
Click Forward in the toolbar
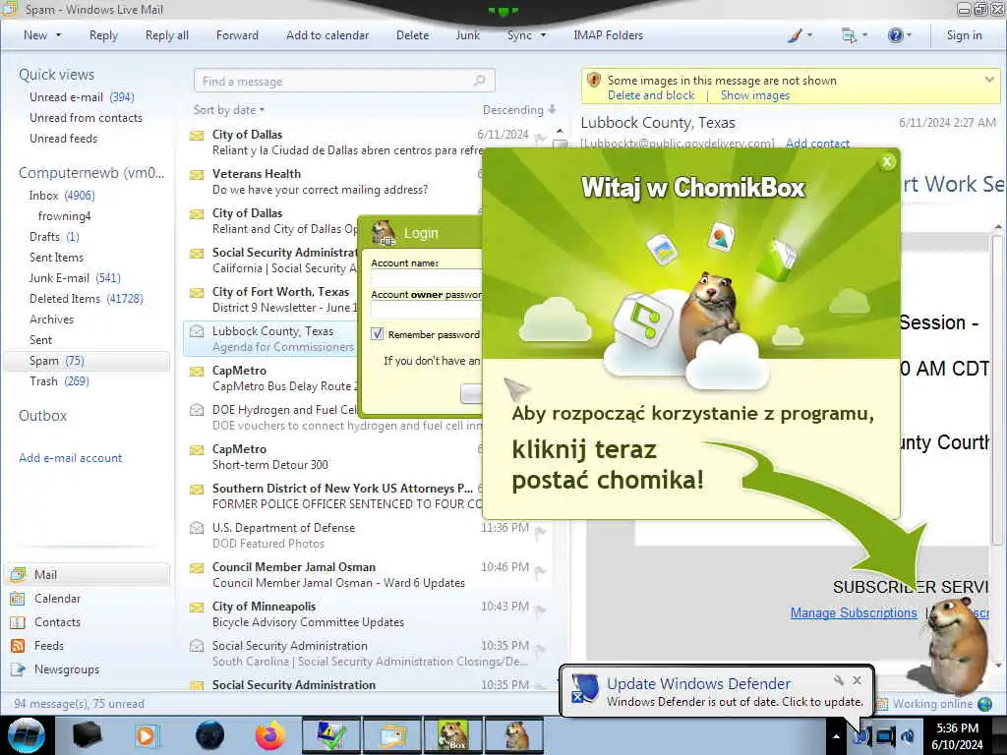(x=237, y=35)
